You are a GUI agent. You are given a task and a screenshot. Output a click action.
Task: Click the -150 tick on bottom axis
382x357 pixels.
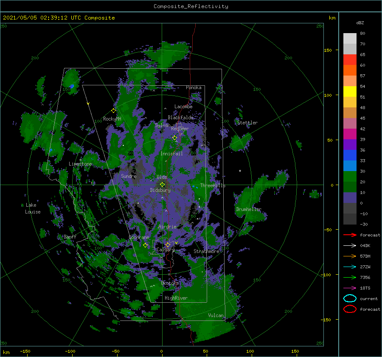pos(25,351)
